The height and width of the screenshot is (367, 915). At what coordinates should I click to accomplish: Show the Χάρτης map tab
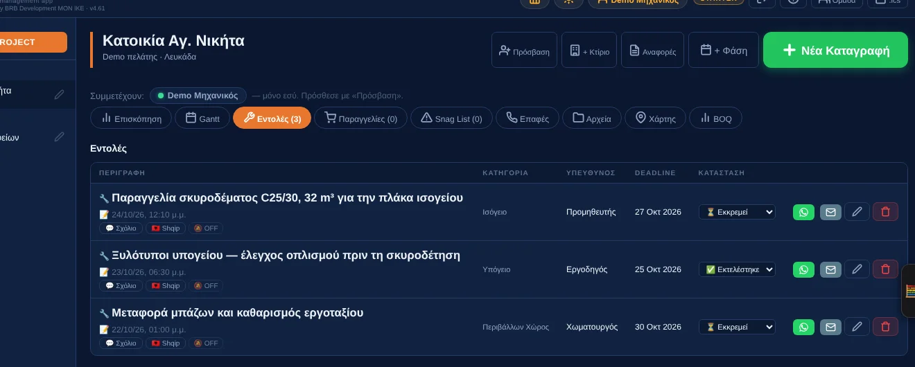coord(655,118)
